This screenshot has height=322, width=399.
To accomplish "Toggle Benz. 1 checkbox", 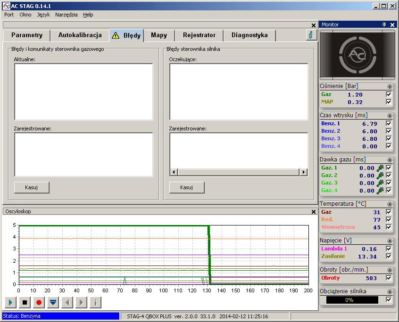I will [x=389, y=124].
